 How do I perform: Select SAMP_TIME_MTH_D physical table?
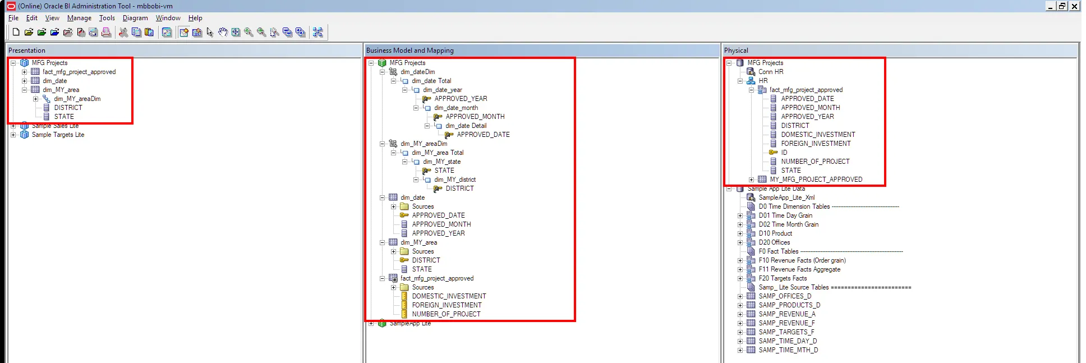coord(788,350)
